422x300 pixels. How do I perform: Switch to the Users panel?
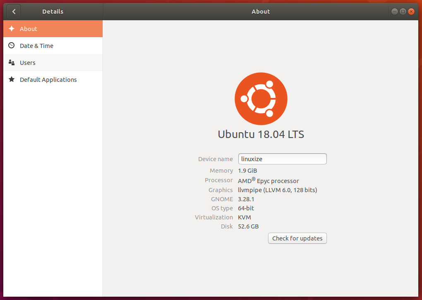tap(27, 62)
